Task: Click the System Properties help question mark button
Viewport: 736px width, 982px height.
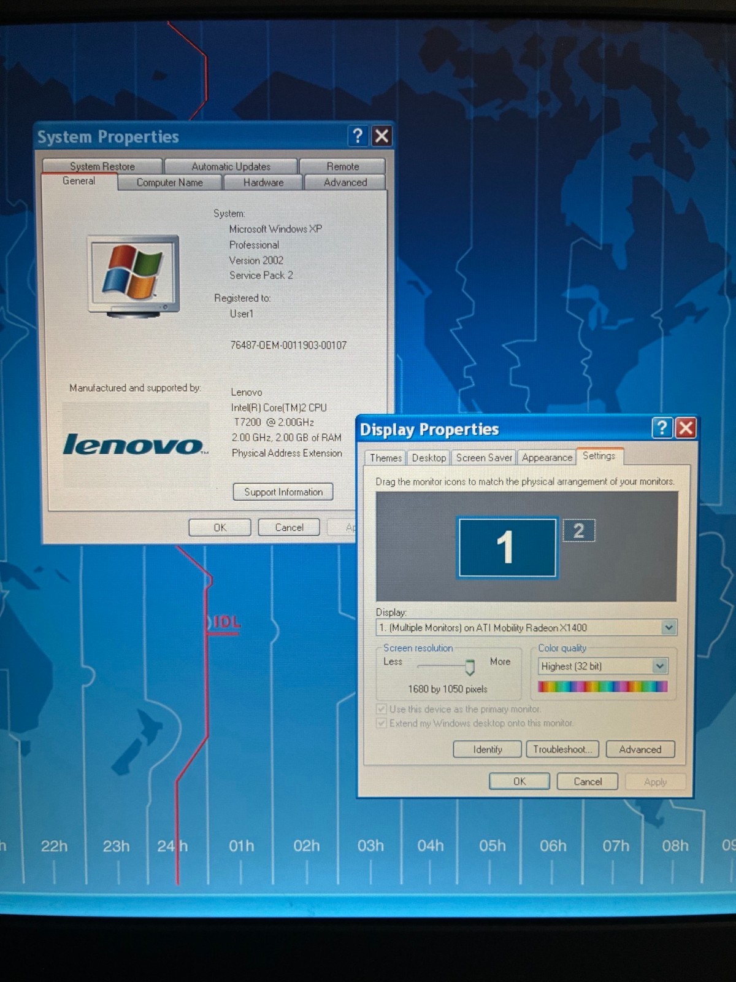Action: 359,136
